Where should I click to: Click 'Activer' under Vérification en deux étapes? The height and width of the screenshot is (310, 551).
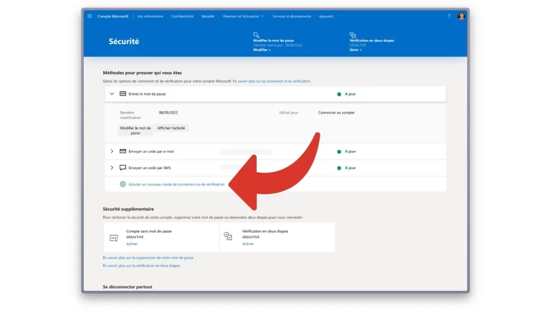pyautogui.click(x=248, y=244)
